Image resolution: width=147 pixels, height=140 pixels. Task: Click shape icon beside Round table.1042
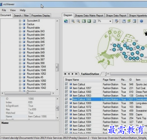coord(24,88)
